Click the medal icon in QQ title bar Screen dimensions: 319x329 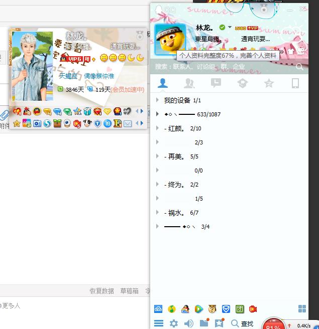pyautogui.click(x=264, y=9)
